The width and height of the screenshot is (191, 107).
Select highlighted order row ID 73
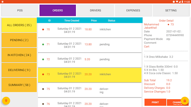pos(90,75)
